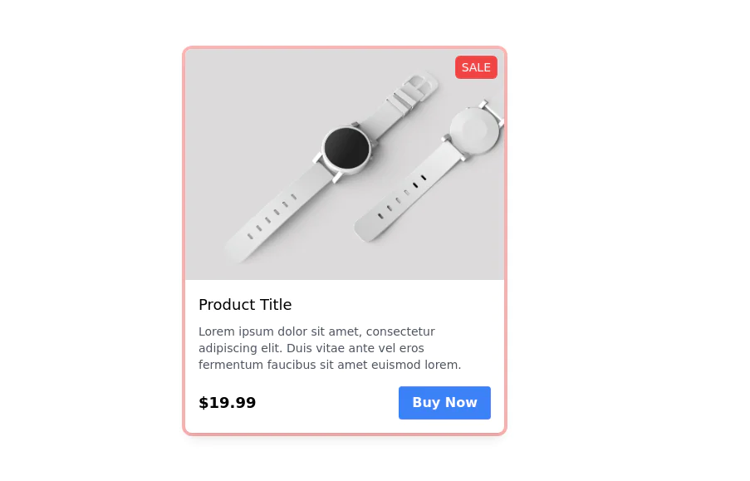Viewport: 750px width, 481px height.
Task: Click the white round watch case back
Action: pos(474,131)
